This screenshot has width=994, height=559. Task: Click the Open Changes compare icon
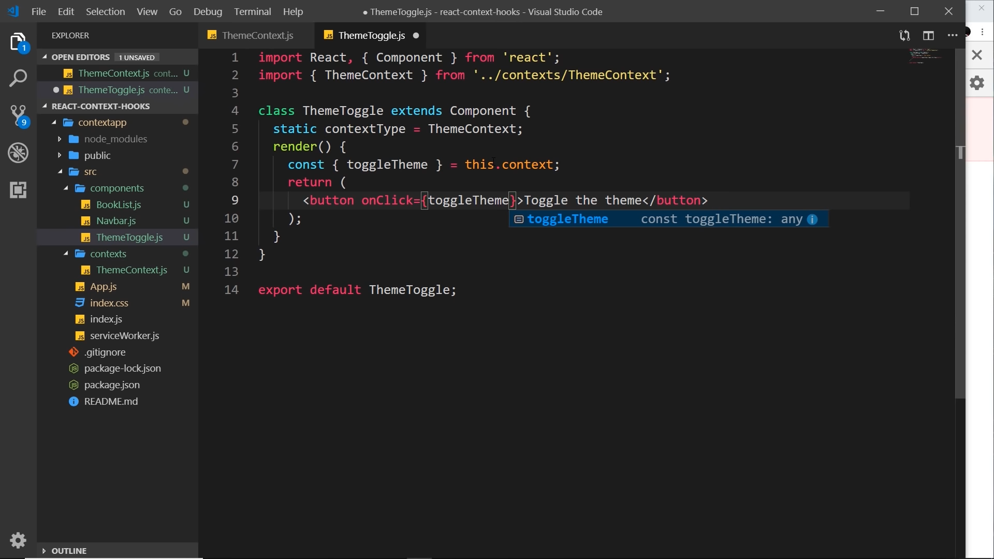(904, 36)
